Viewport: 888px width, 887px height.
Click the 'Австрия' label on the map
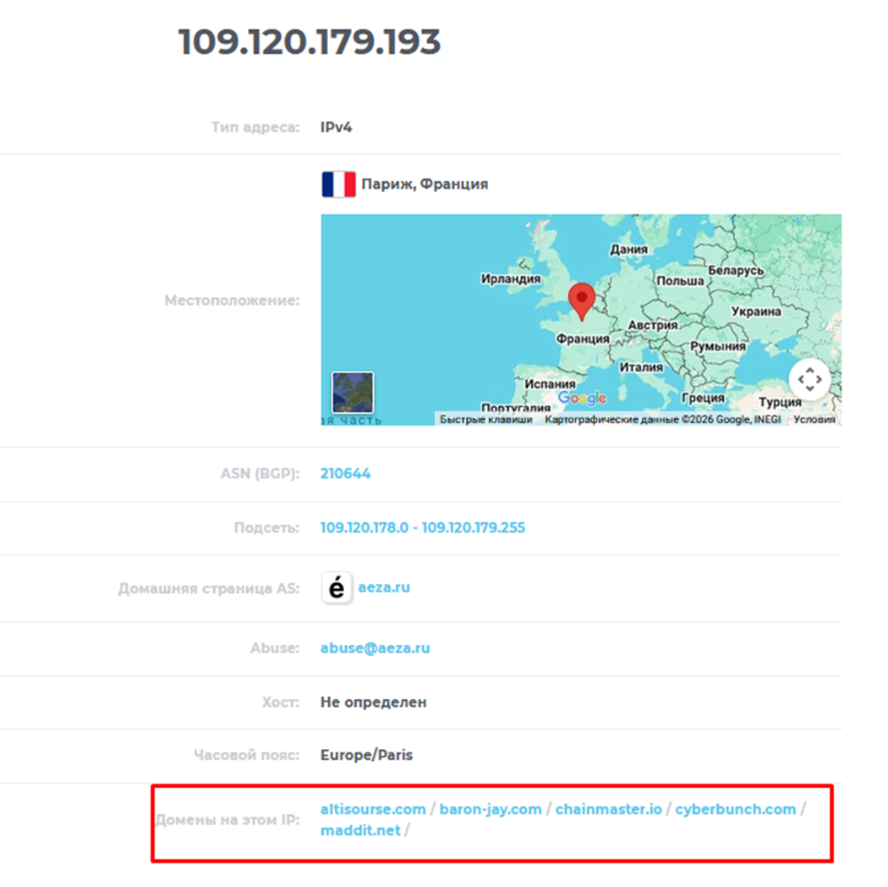[x=652, y=325]
